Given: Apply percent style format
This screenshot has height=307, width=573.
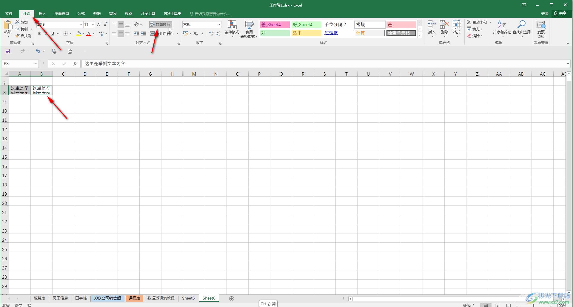Looking at the screenshot, I should 196,34.
